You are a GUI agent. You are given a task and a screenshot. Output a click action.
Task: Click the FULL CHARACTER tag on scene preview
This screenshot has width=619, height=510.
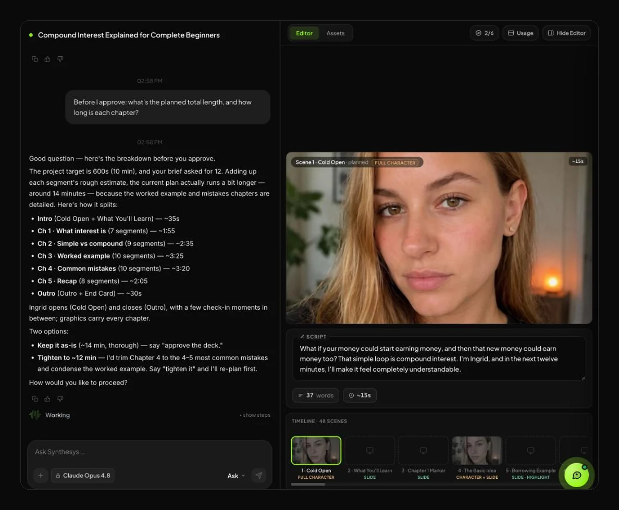(395, 162)
